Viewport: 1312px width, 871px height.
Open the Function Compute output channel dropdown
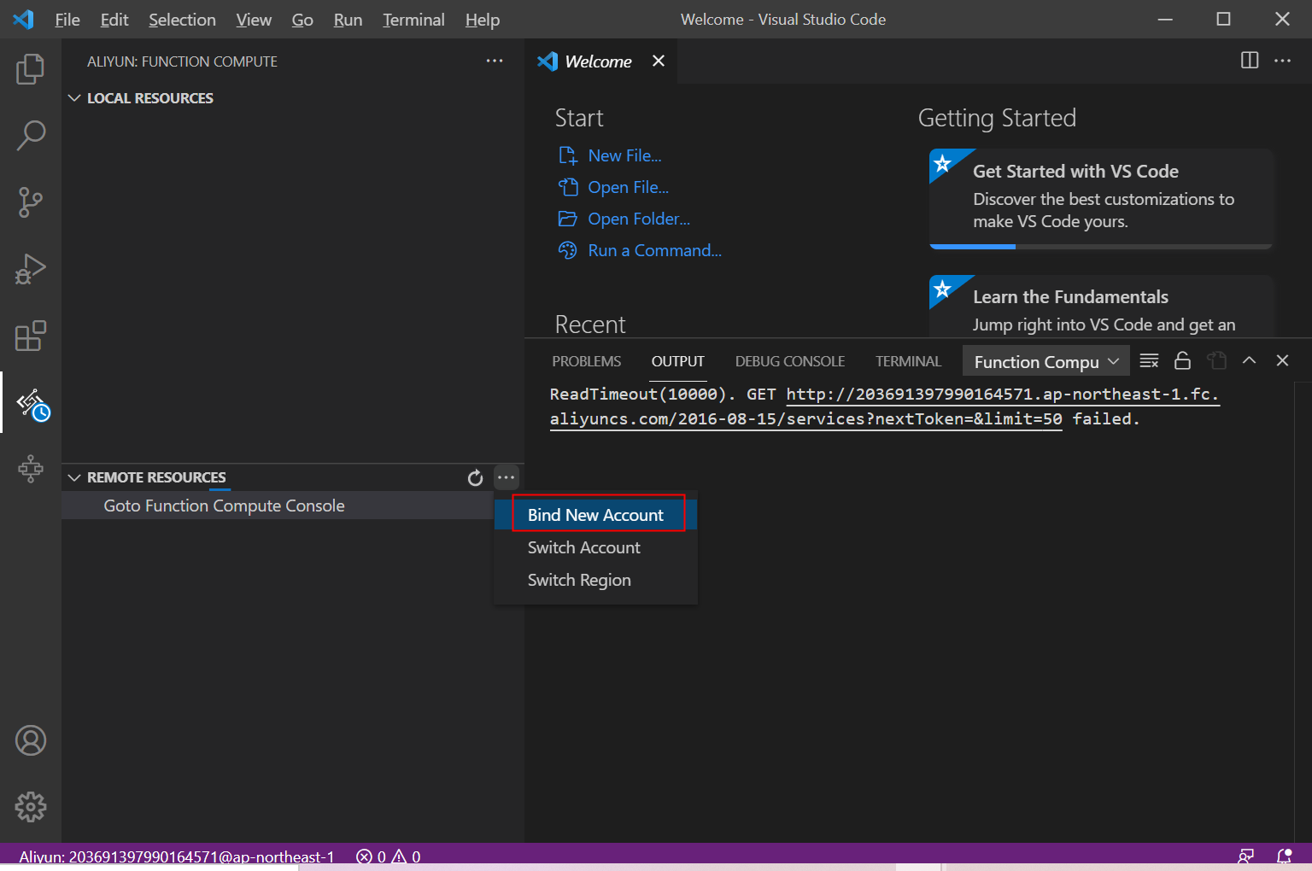tap(1045, 361)
